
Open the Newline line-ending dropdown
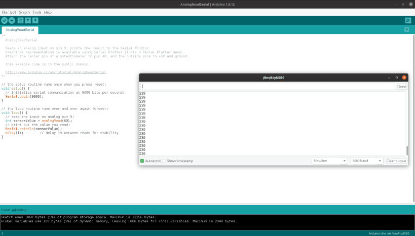329,161
